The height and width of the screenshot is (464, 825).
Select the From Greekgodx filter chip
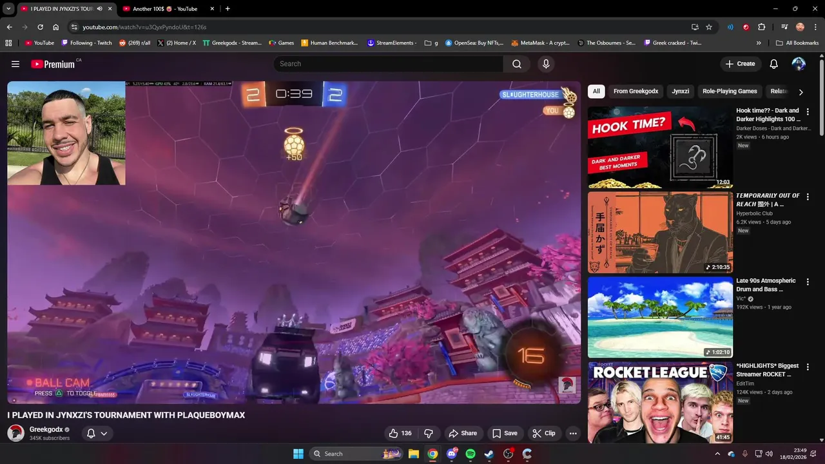point(636,92)
